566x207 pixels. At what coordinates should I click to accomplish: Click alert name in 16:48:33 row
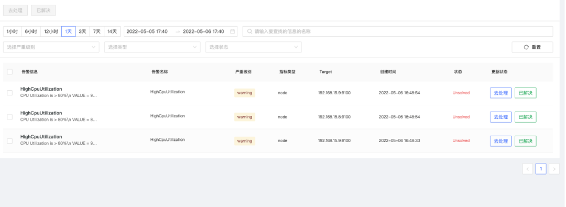(x=168, y=140)
